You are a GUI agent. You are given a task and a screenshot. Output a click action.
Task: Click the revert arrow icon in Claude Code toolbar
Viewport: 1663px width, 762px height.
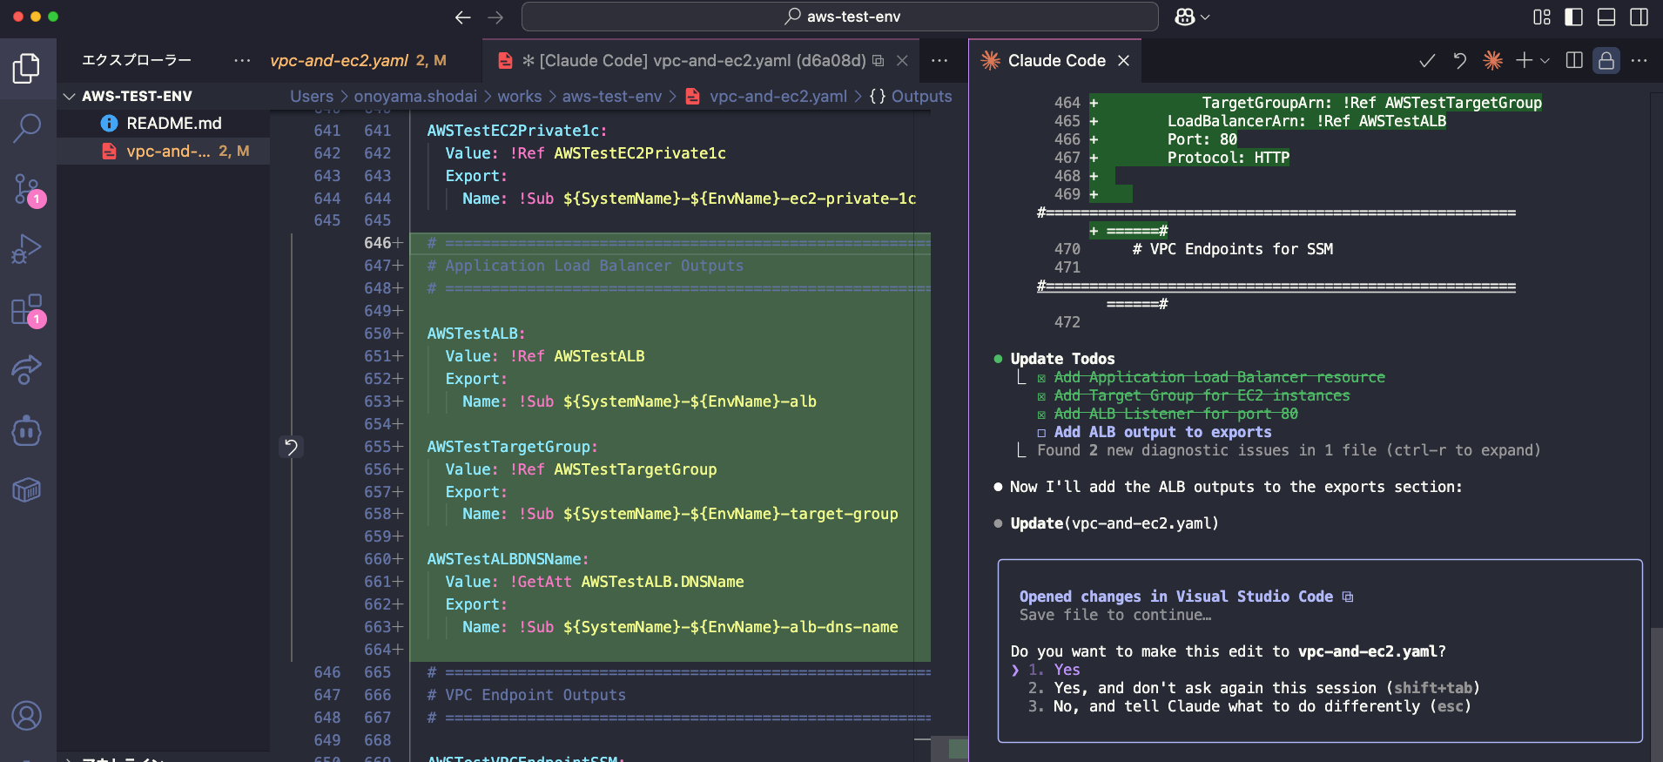(x=1460, y=60)
